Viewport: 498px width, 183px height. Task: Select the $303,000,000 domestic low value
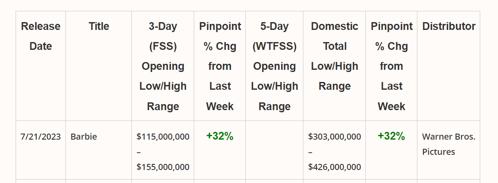pyautogui.click(x=335, y=137)
